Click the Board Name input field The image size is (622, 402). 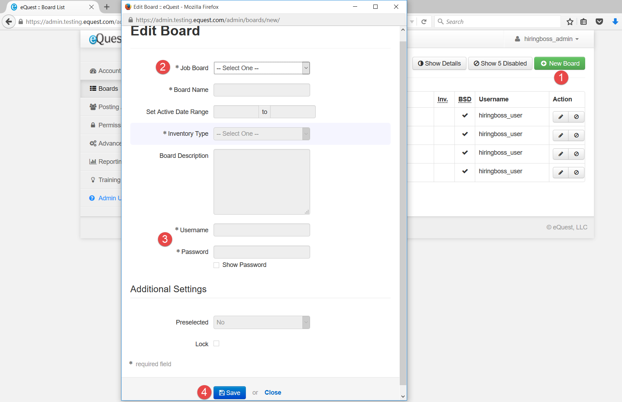(262, 90)
